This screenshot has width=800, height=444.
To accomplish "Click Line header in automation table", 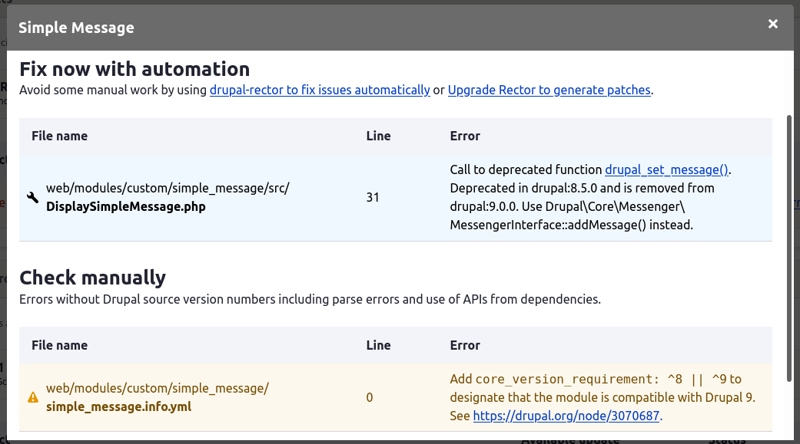I will point(378,136).
